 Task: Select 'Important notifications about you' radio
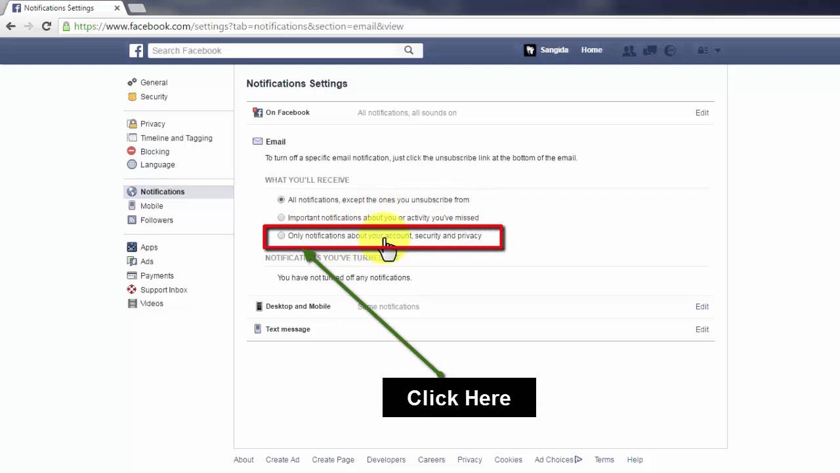pyautogui.click(x=282, y=217)
